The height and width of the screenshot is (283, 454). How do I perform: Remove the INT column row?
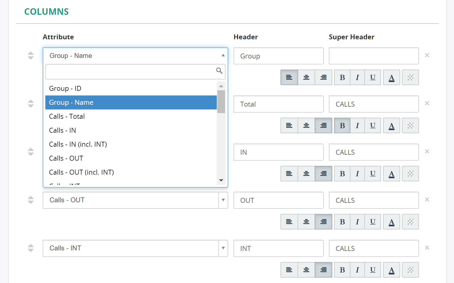click(427, 248)
